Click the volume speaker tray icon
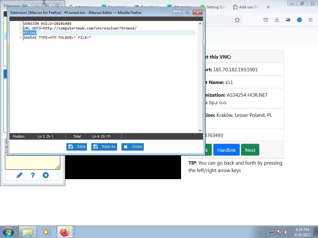Screen dimensions: 318x238 click(286, 232)
